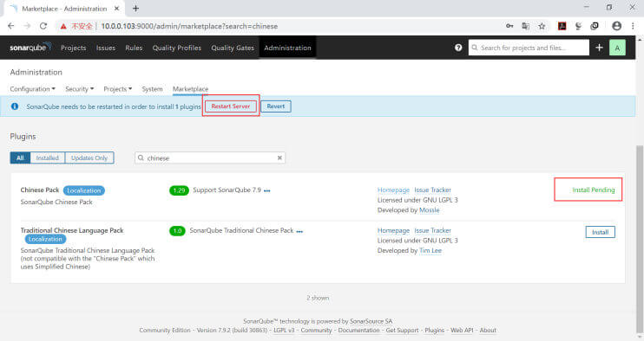This screenshot has height=341, width=644.
Task: Click the SonarSource SA footer link
Action: [371, 321]
